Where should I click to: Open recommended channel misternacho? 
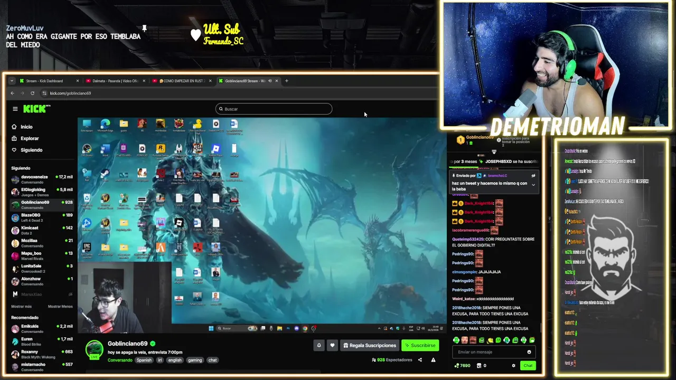click(42, 367)
